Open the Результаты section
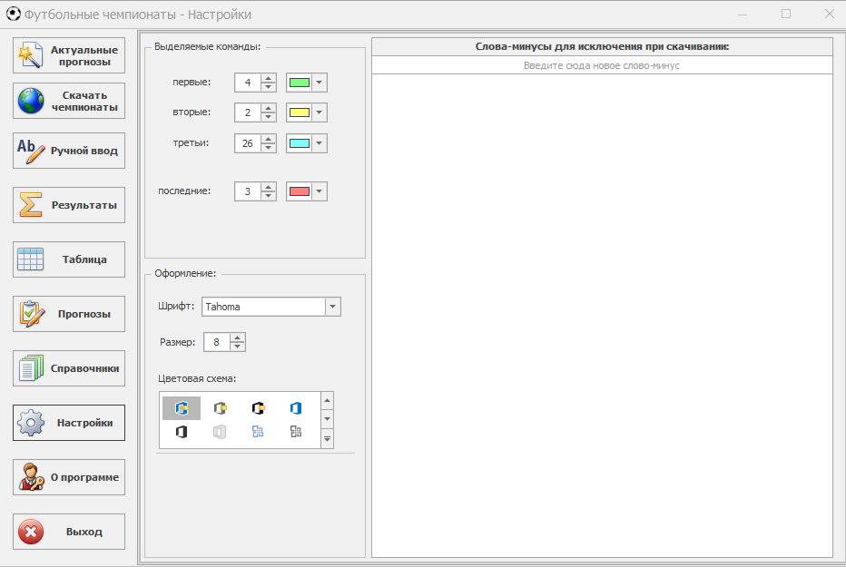Screen dimensions: 846x567 [69, 205]
